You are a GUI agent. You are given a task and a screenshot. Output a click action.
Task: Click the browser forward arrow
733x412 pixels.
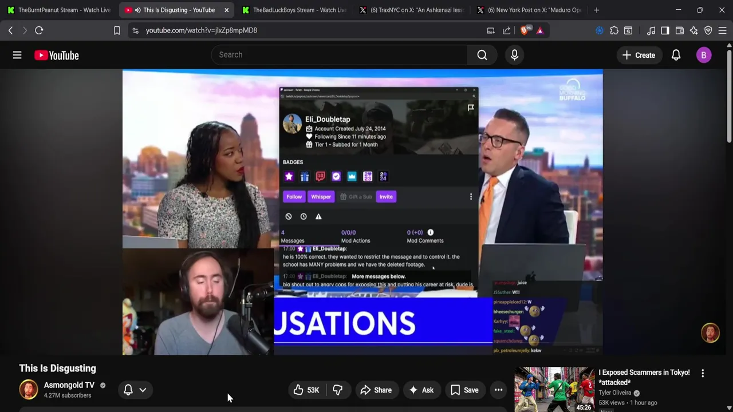pyautogui.click(x=25, y=30)
